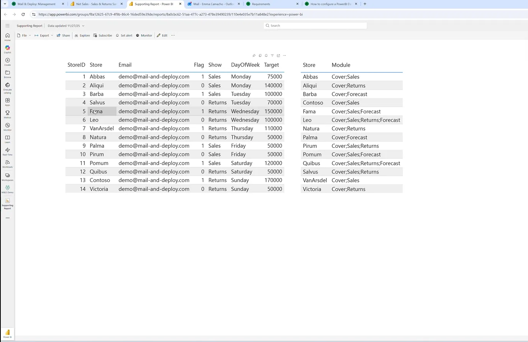Click Explore in the report toolbar

pos(82,35)
